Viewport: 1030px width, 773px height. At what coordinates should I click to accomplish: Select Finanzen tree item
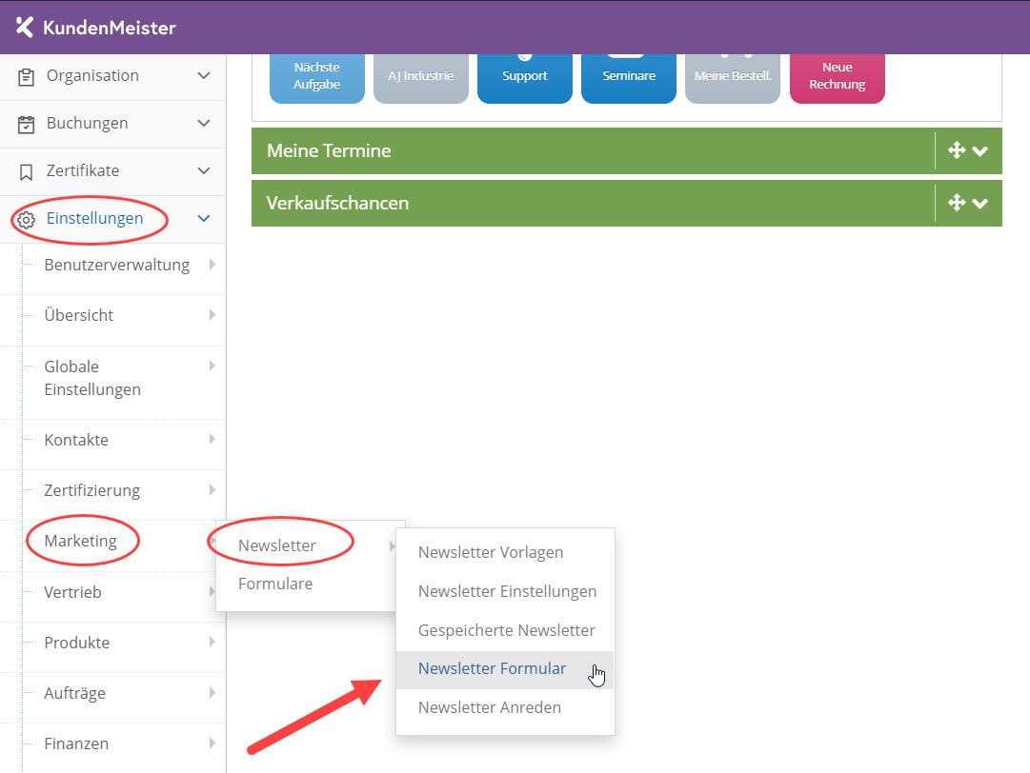[76, 743]
